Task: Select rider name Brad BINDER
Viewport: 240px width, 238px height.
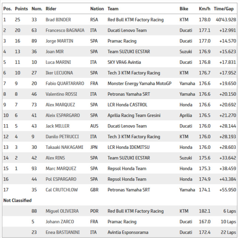Action: point(58,20)
